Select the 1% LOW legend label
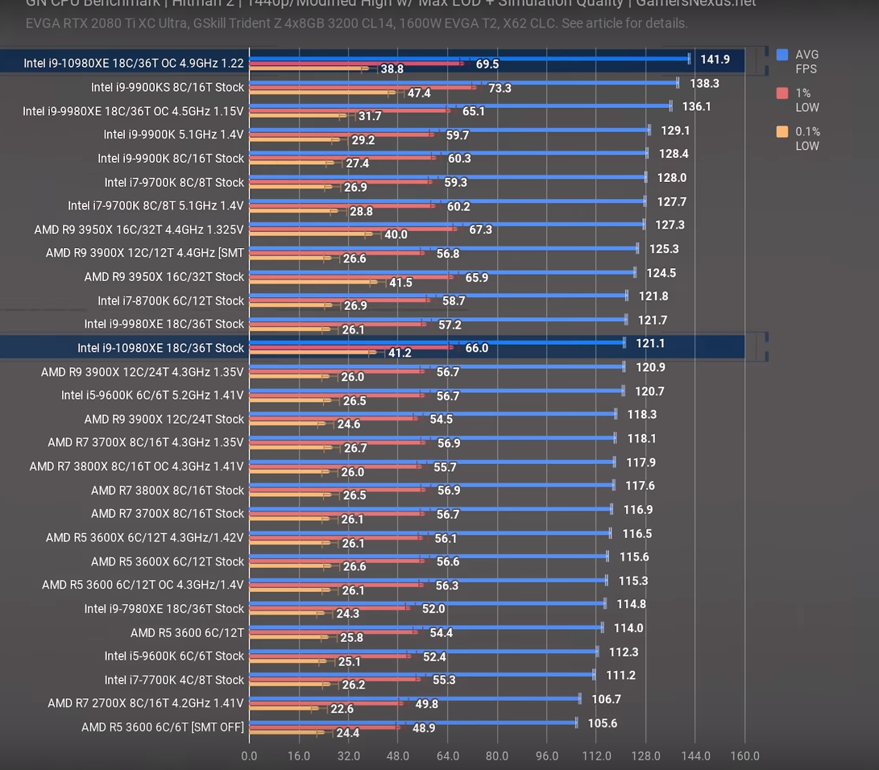 807,101
